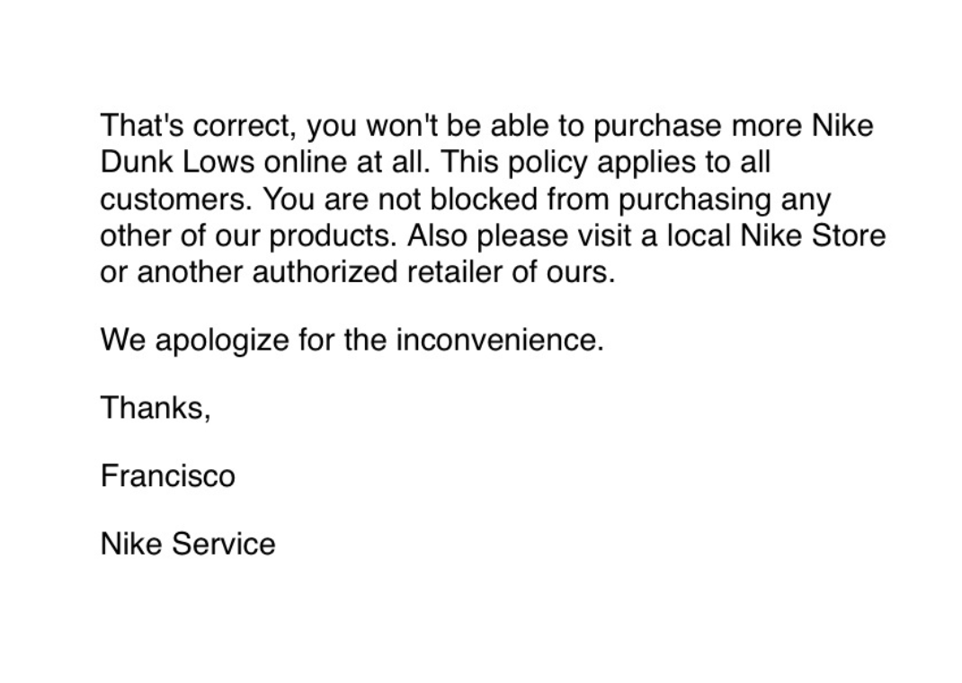
Task: Click the sentence "We apologize for the inconvenience."
Action: (x=352, y=340)
